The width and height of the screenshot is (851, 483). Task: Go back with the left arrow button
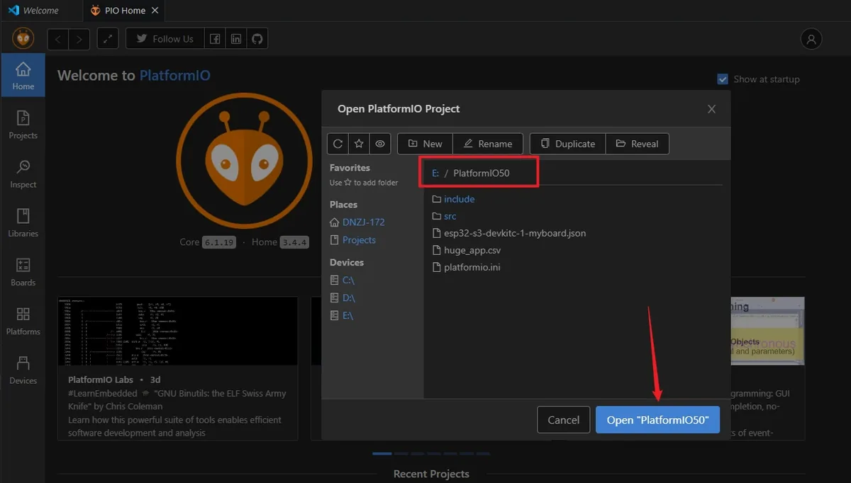click(x=58, y=39)
